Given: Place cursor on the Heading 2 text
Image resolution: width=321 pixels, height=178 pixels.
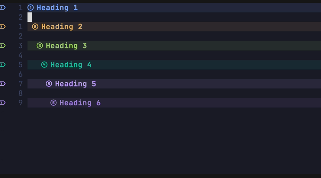Looking at the screenshot, I should pos(62,27).
